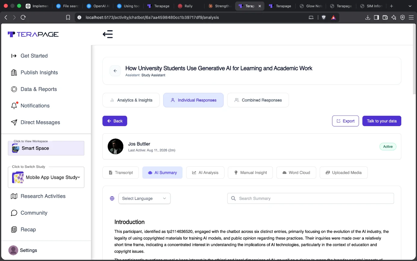
Task: Select Individual Responses tab
Action: coord(193,100)
